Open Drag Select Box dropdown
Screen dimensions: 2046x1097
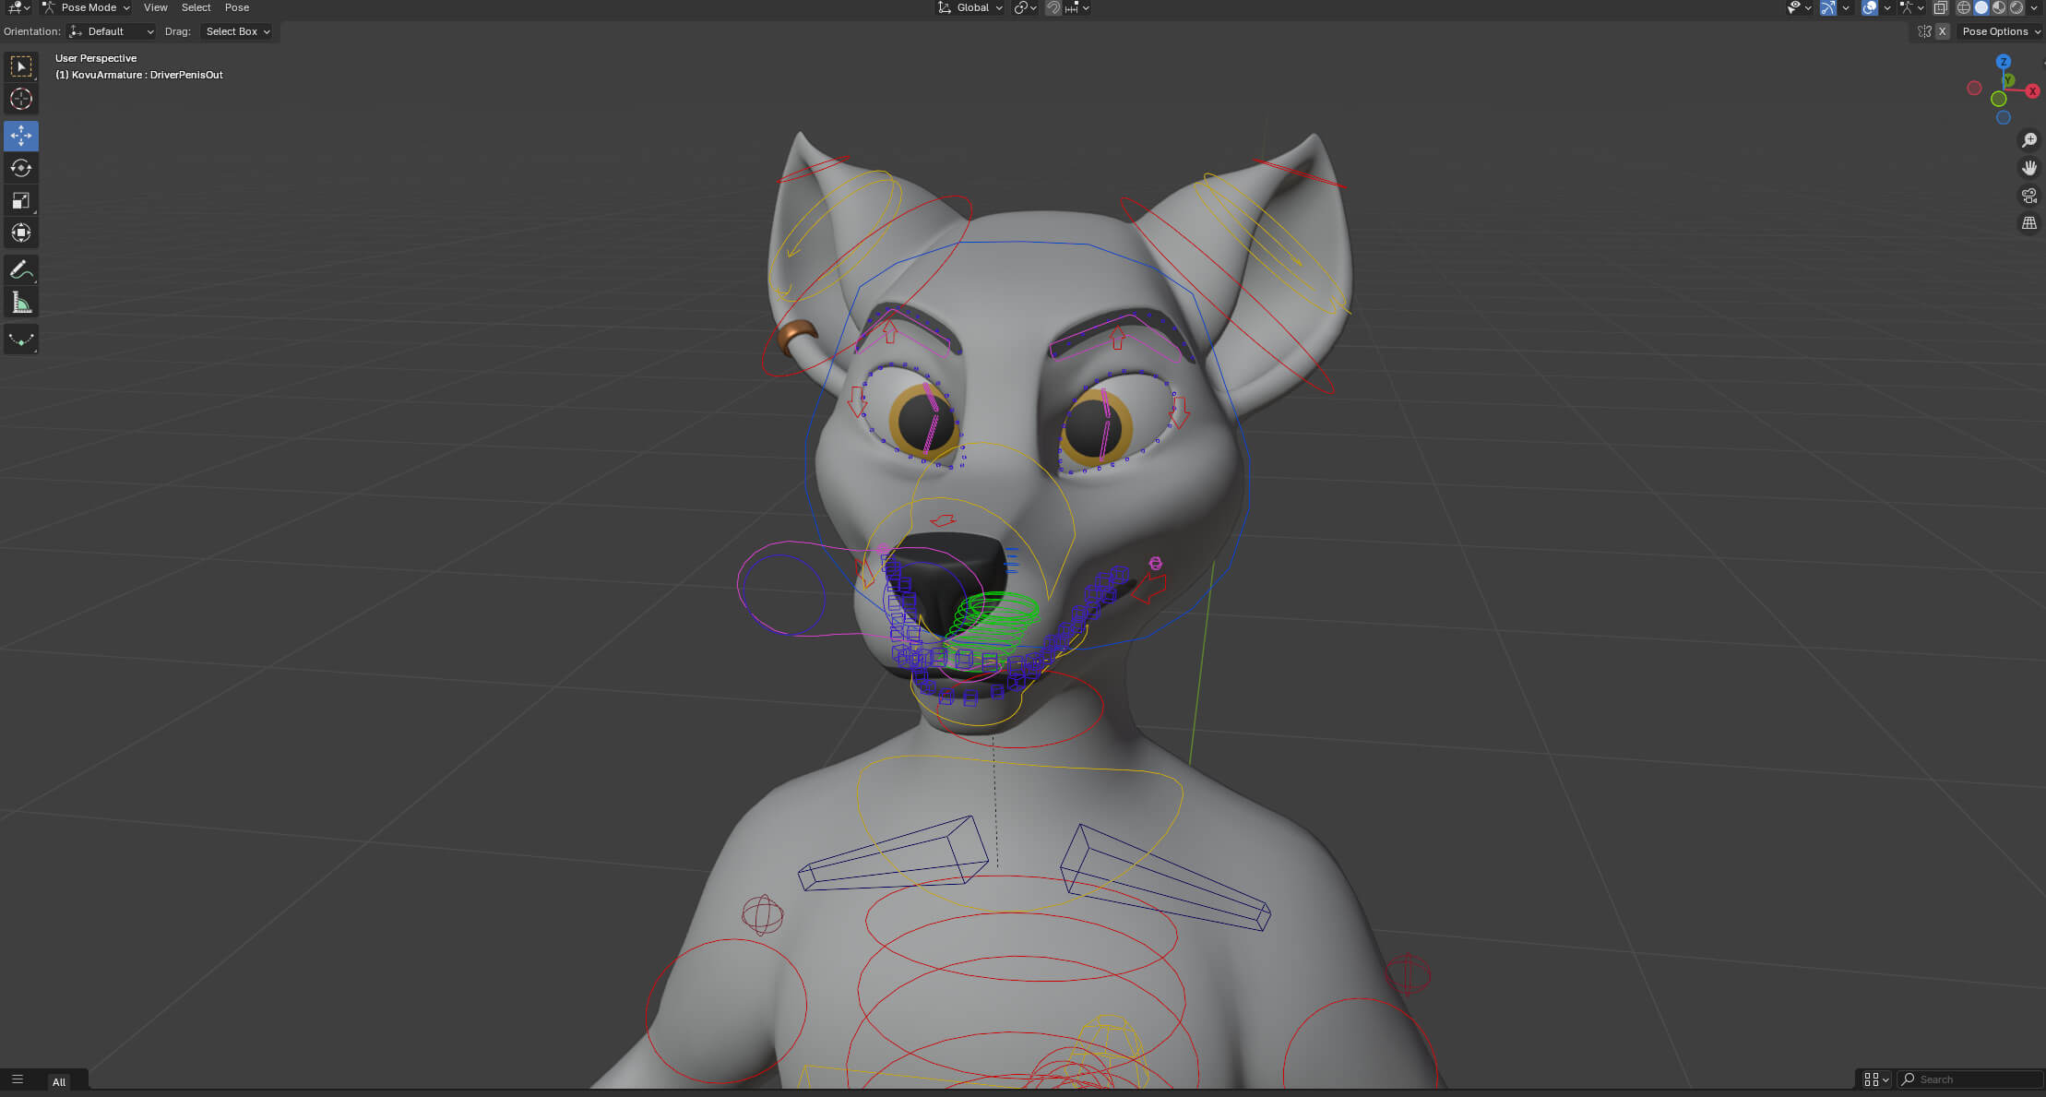pyautogui.click(x=237, y=31)
